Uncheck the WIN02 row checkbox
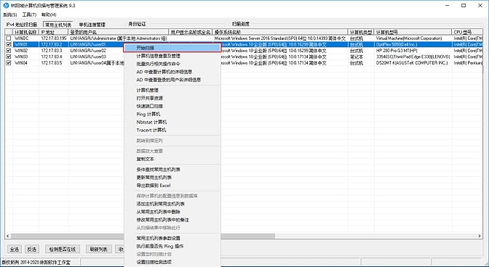 coord(9,51)
